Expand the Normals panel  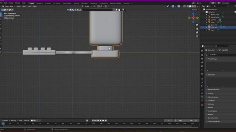pos(210,107)
